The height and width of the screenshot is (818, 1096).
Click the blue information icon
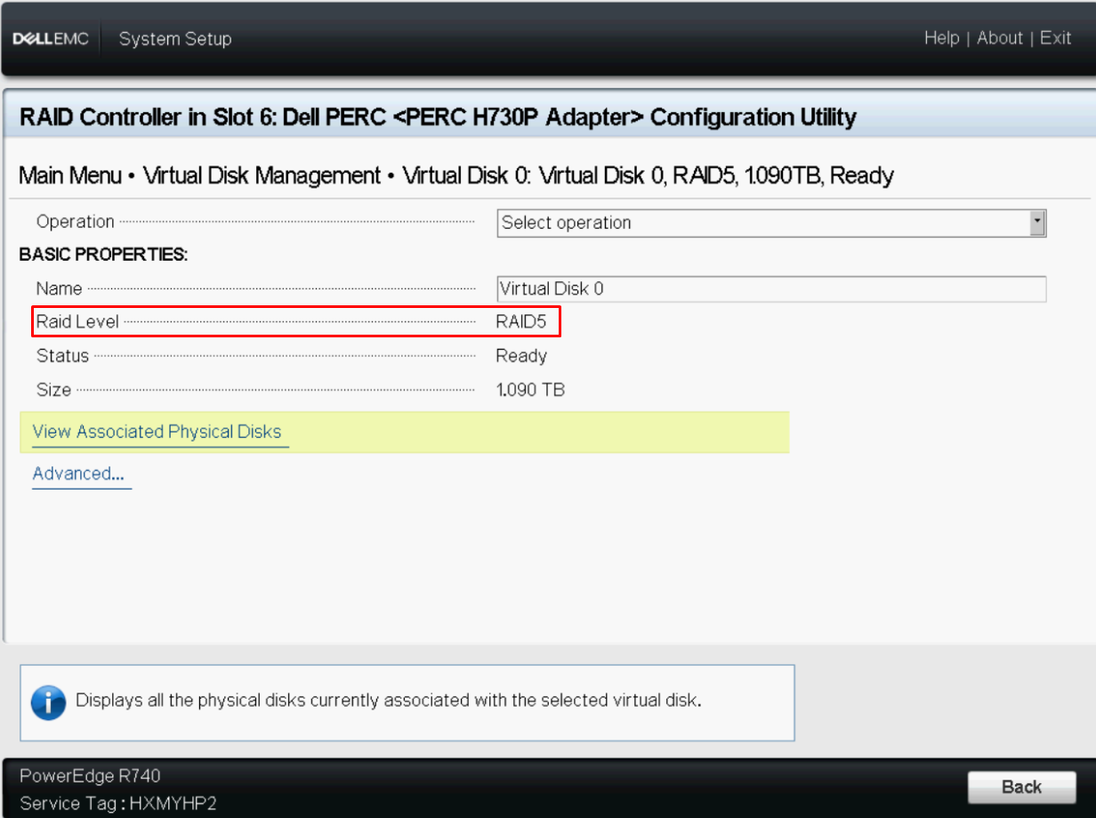tap(48, 701)
